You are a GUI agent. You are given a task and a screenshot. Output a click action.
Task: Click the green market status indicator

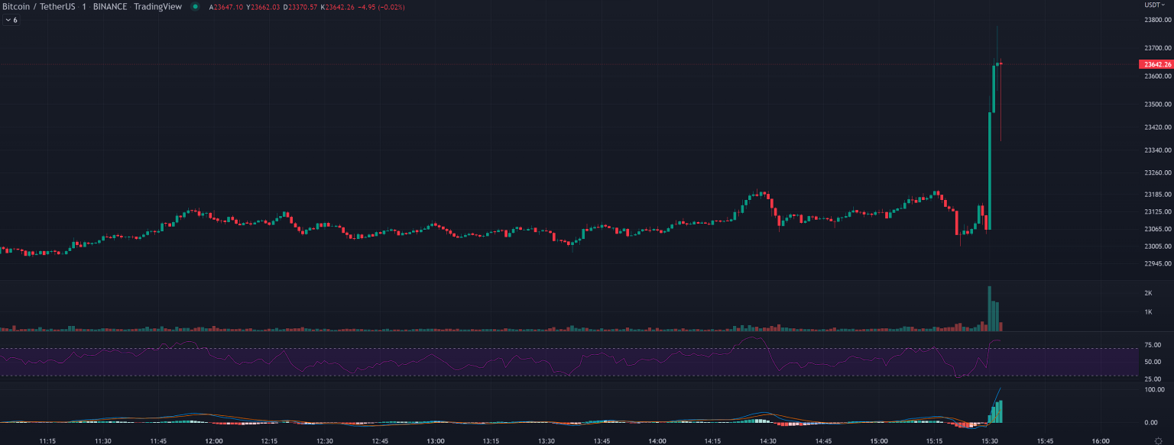(x=196, y=7)
